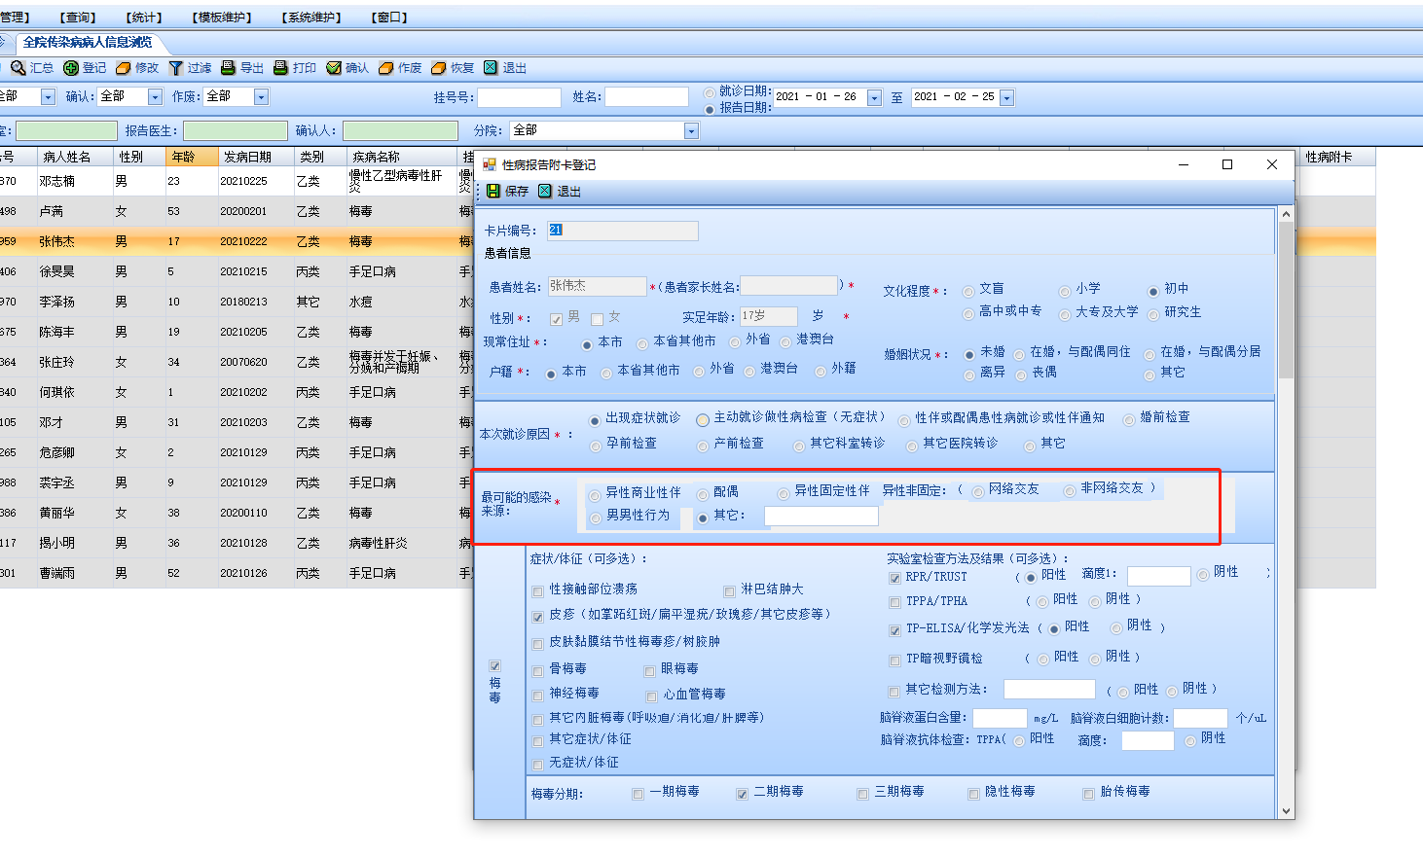Open the 模板维护 menu
The height and width of the screenshot is (857, 1423).
pos(222,18)
